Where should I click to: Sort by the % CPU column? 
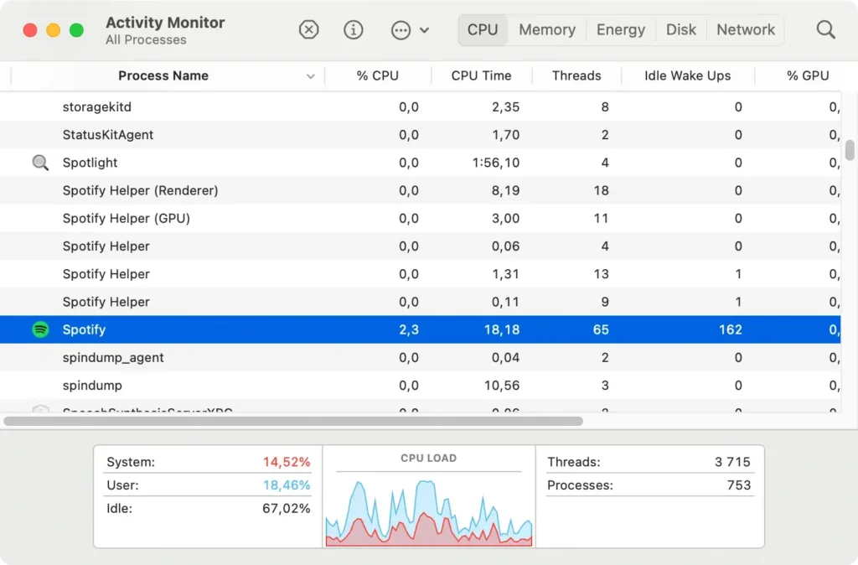tap(377, 76)
